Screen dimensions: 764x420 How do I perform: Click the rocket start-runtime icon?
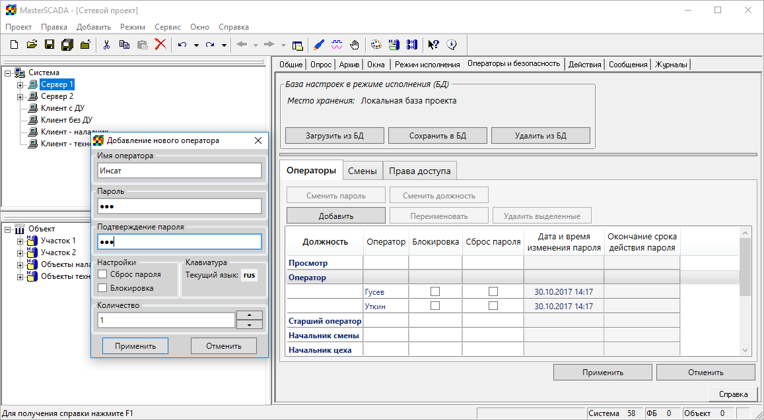(319, 45)
